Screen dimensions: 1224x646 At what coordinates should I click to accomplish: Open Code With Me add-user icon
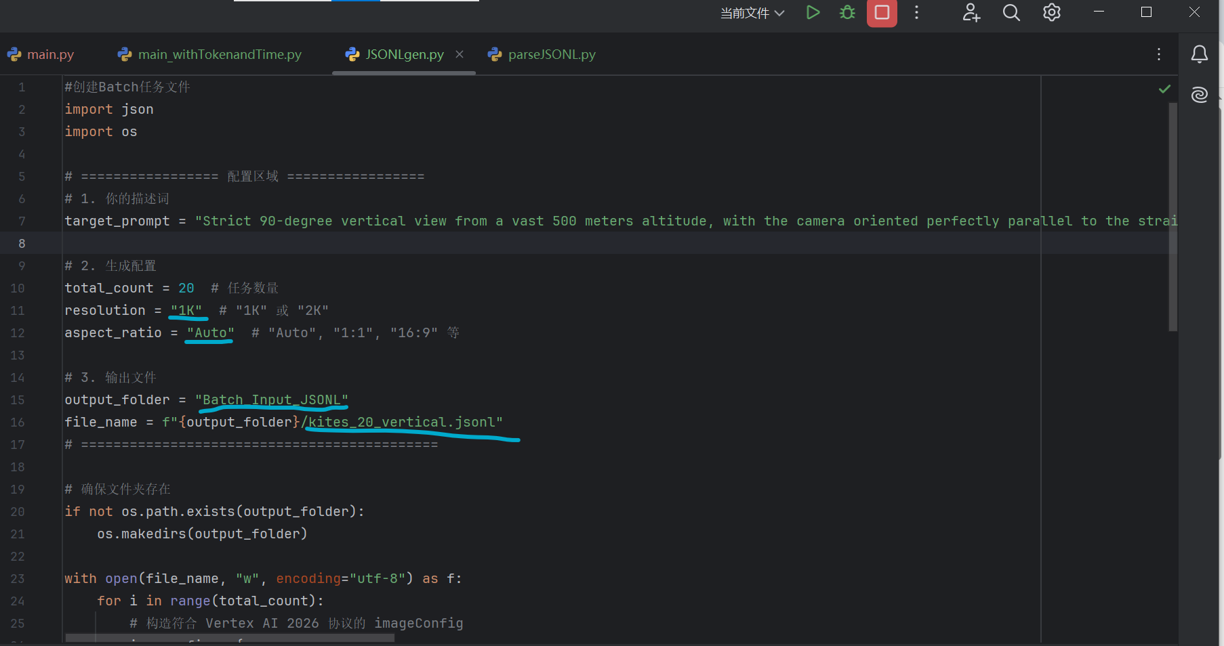click(971, 12)
